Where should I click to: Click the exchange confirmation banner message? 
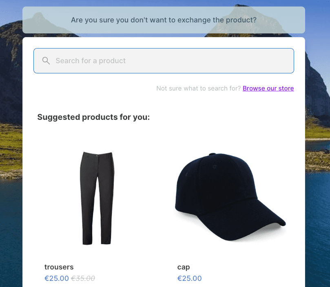point(164,20)
